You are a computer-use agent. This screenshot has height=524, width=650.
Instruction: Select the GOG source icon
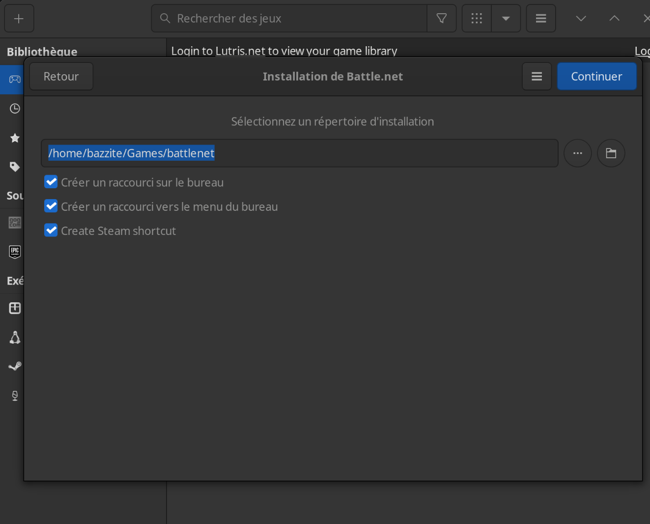tap(15, 223)
